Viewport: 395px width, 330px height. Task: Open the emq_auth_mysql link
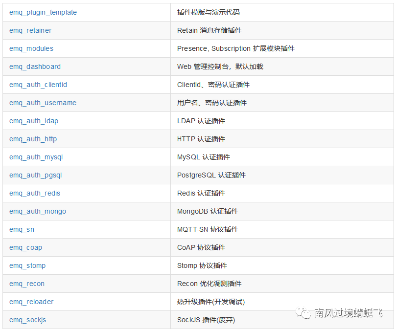(x=36, y=157)
